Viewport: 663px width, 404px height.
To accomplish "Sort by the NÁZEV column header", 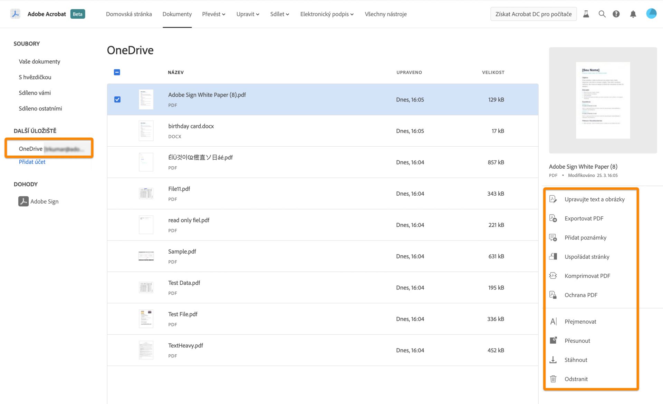I will click(x=176, y=72).
